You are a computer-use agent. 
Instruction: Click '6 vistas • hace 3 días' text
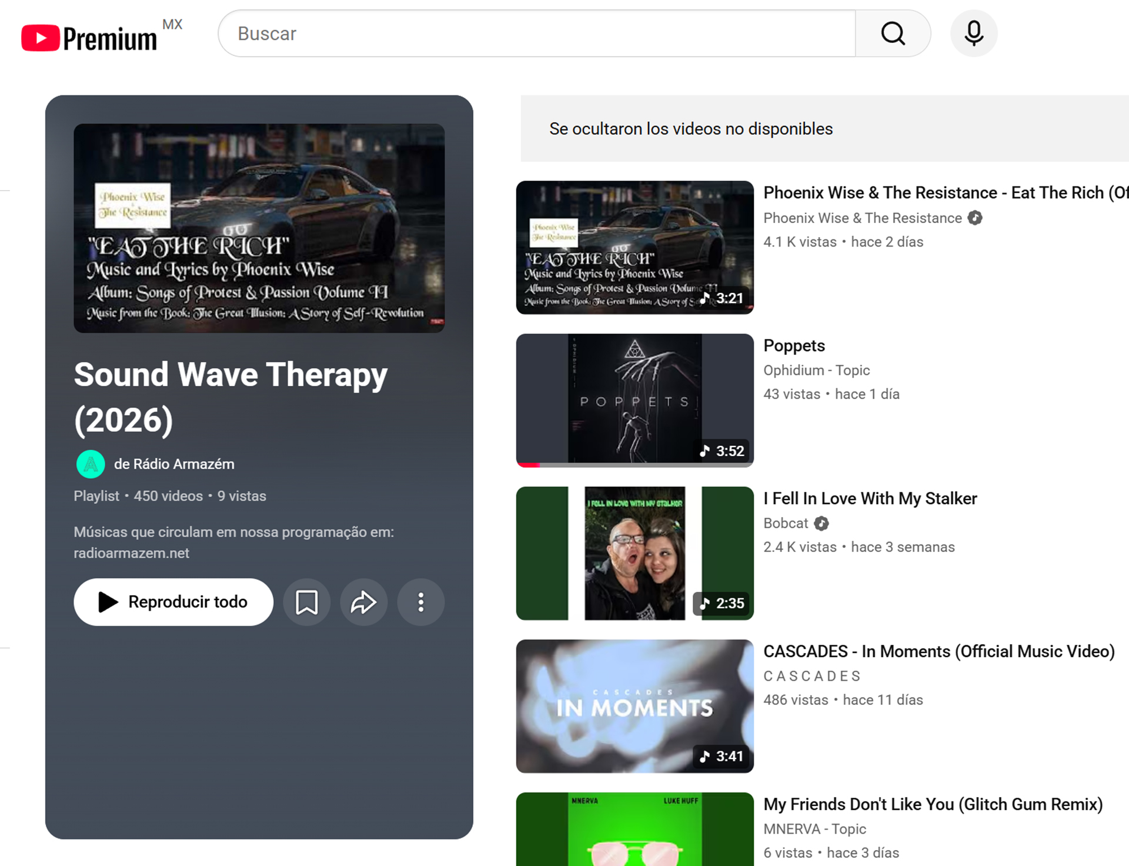click(x=831, y=853)
